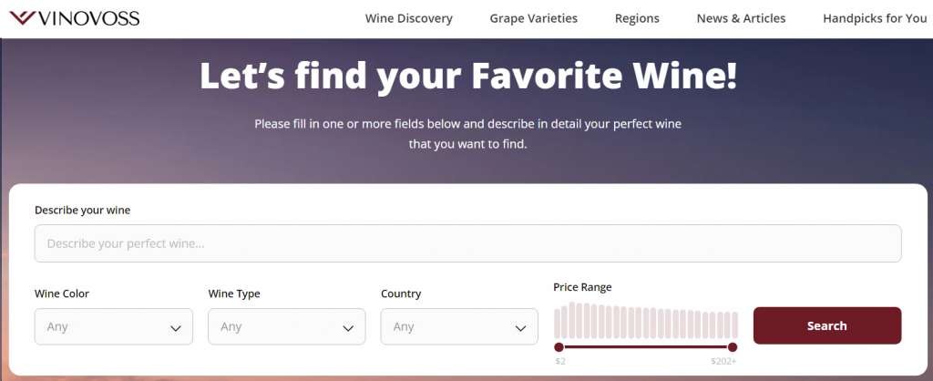Click the $2 minimum price label
933x381 pixels.
point(560,362)
